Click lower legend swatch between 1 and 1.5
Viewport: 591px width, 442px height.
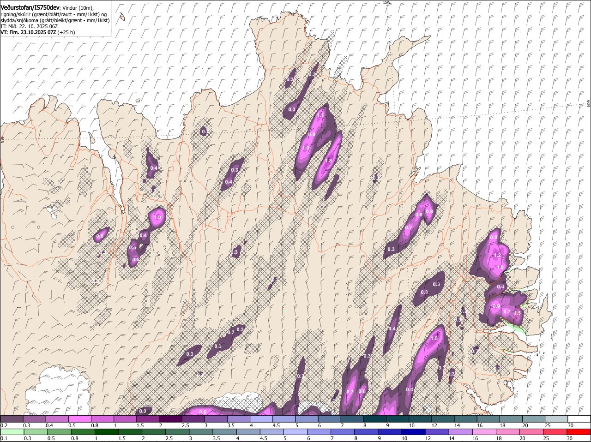pos(107,432)
